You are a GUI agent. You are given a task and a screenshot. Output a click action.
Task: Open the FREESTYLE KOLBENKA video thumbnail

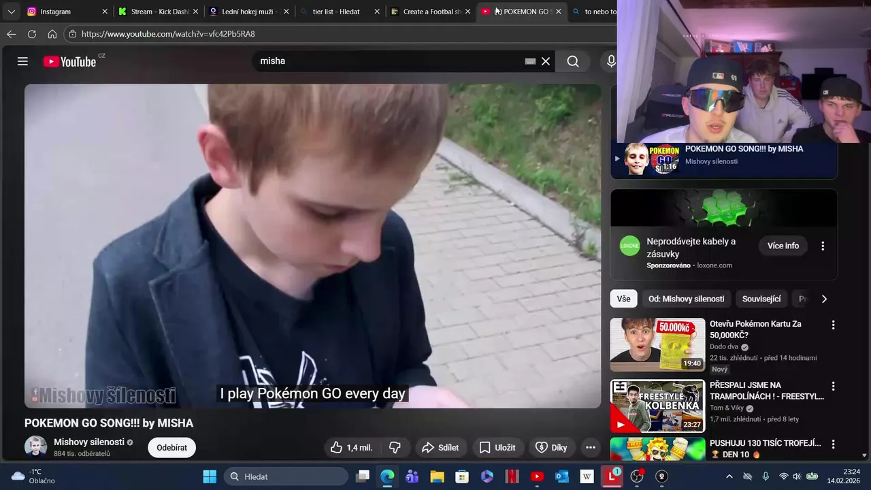(x=657, y=406)
